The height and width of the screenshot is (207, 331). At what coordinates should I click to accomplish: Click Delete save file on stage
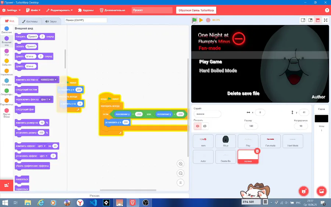click(x=243, y=93)
